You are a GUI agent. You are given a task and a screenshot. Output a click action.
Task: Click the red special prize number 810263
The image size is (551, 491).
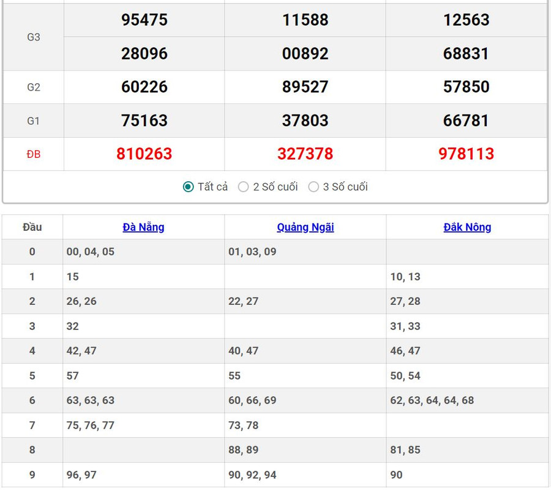(x=144, y=154)
